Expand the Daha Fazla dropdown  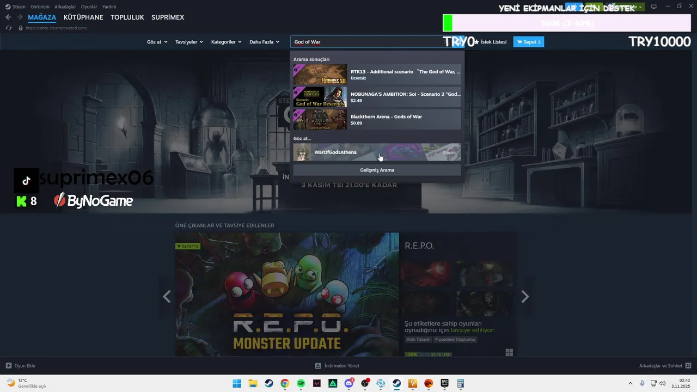point(264,42)
